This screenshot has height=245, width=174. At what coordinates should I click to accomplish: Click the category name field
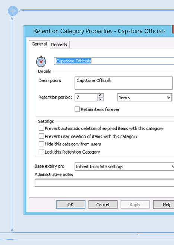[114, 61]
